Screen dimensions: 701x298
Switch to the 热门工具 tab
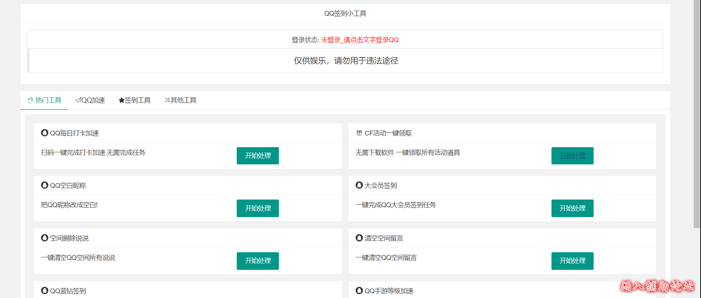click(45, 100)
